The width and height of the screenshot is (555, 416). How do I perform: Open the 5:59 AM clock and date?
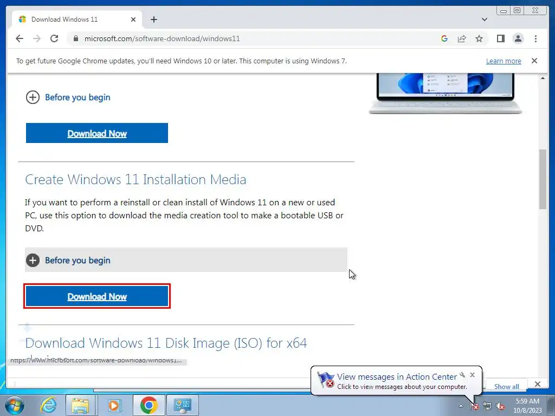tap(527, 406)
